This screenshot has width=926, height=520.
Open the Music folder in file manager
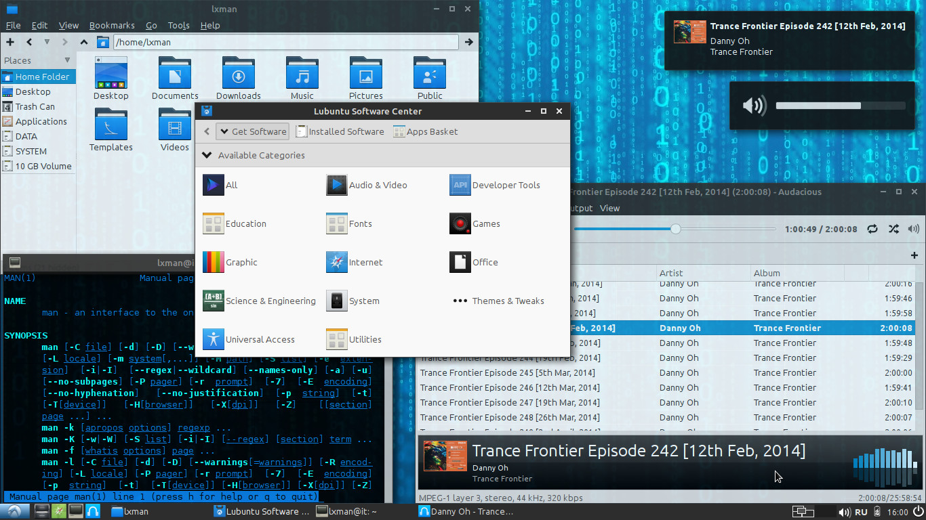coord(302,79)
